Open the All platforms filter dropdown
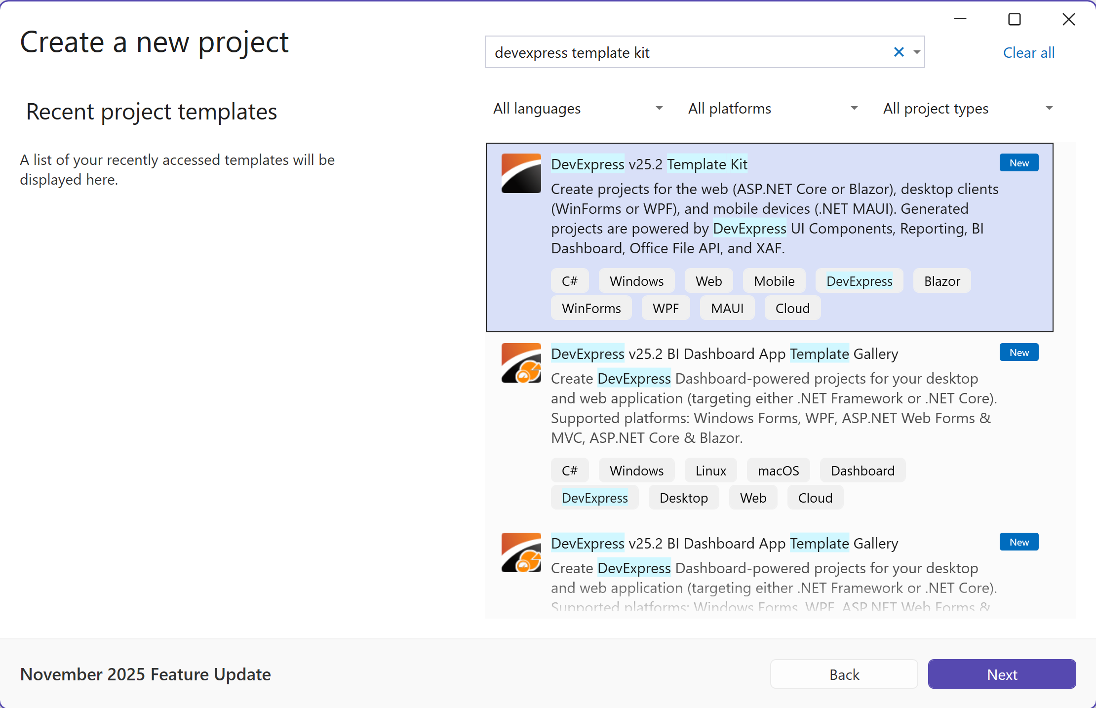 pyautogui.click(x=773, y=109)
